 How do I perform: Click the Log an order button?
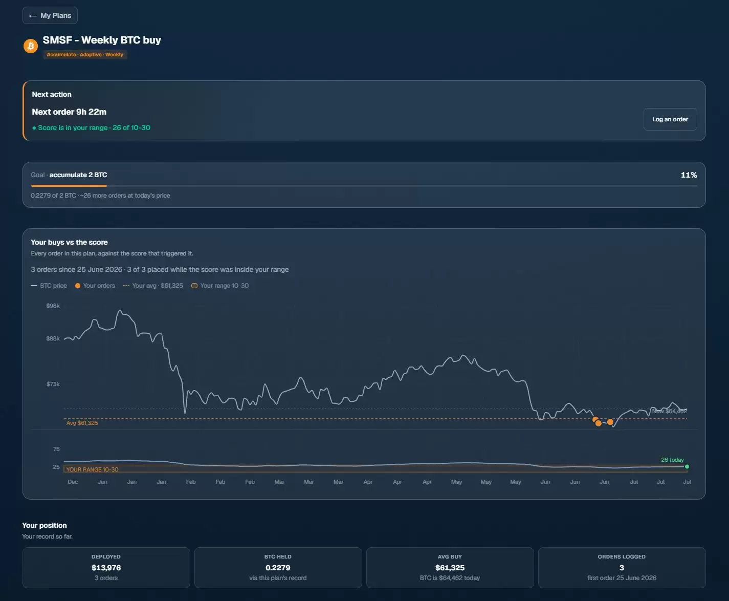click(670, 119)
